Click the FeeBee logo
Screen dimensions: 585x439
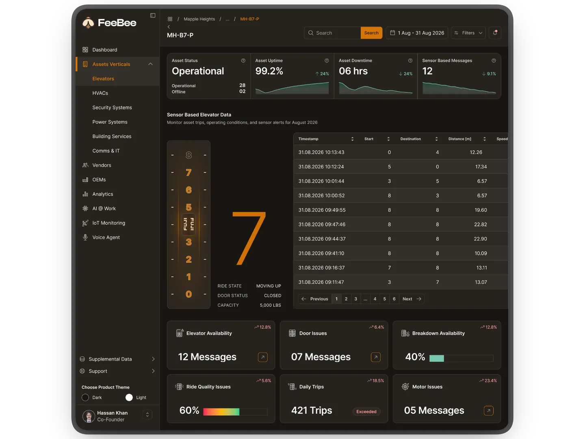click(109, 23)
